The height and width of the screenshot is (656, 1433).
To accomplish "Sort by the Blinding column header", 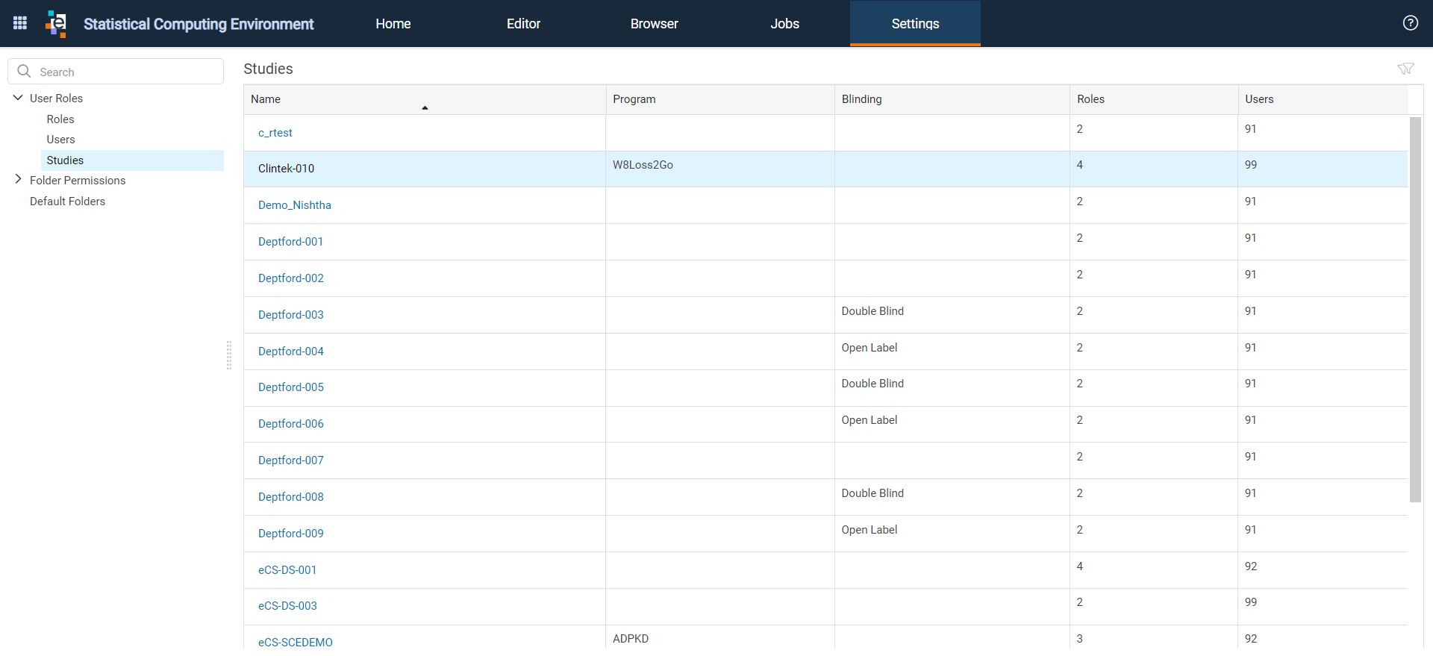I will pyautogui.click(x=861, y=99).
